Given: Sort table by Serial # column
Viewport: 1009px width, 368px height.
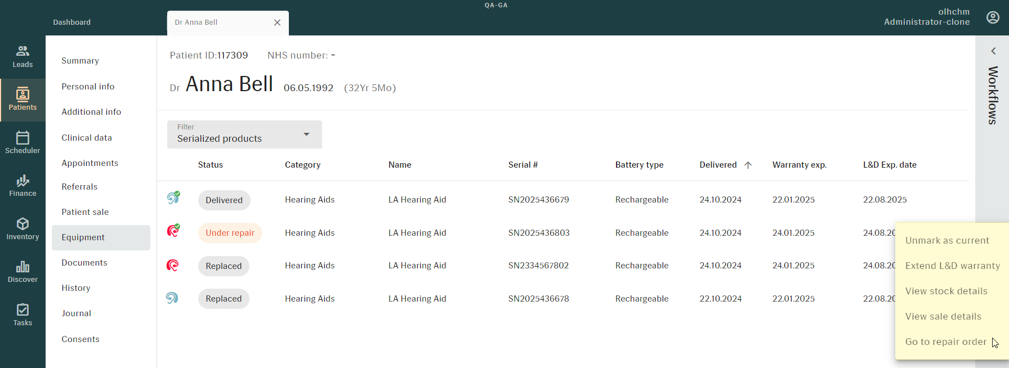Looking at the screenshot, I should click(523, 165).
